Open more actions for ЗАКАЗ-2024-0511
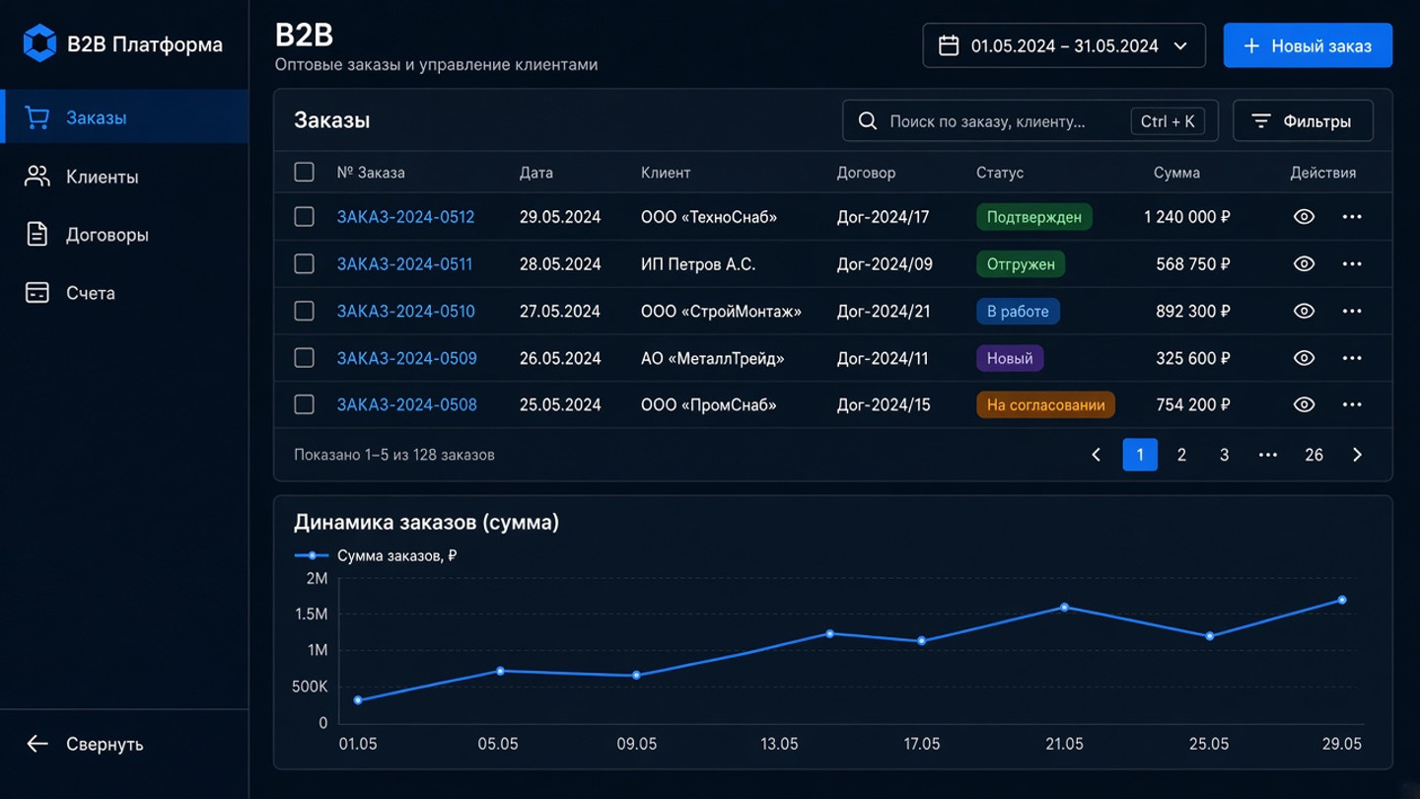Viewport: 1420px width, 799px height. (x=1352, y=264)
